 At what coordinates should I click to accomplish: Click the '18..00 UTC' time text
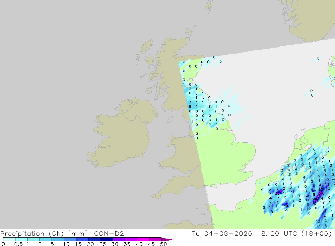click(277, 233)
